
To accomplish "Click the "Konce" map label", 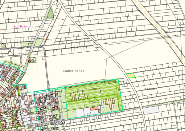I will [149, 89].
